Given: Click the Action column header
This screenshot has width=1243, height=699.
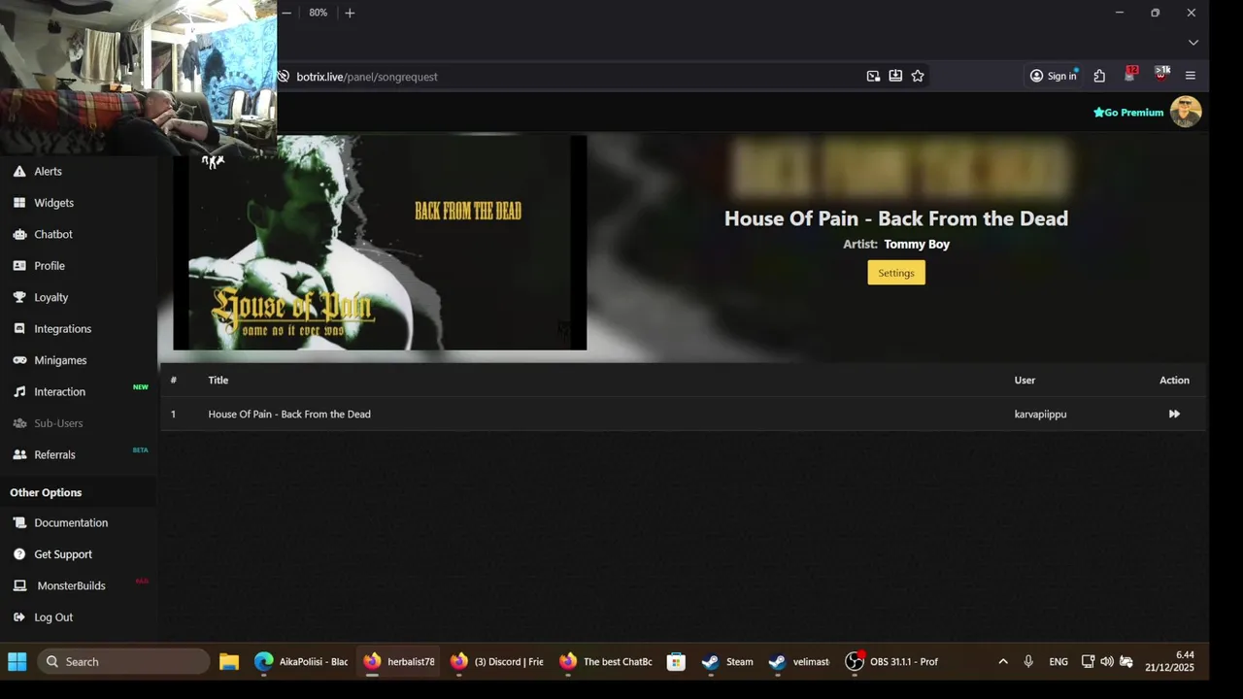Looking at the screenshot, I should coord(1174,380).
